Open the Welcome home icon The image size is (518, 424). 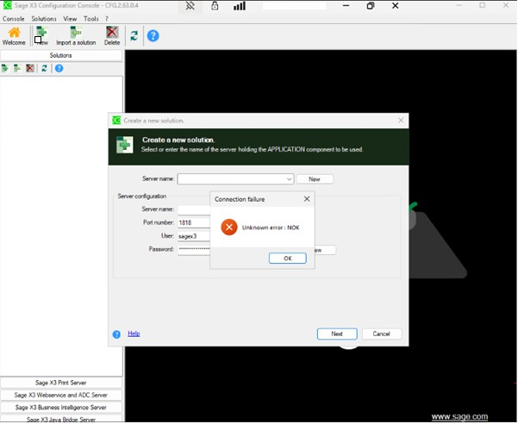[x=14, y=35]
